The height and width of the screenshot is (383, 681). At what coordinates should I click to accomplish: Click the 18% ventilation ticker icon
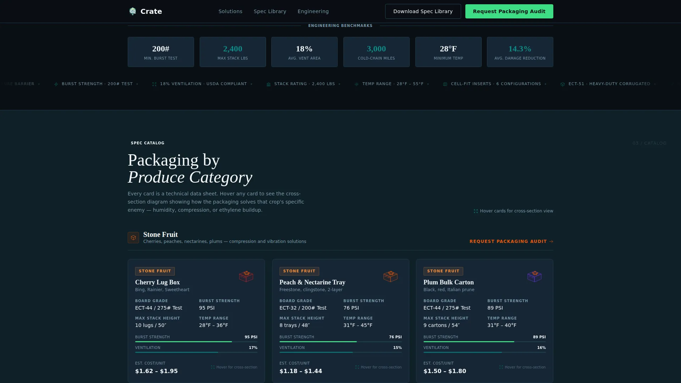(154, 84)
